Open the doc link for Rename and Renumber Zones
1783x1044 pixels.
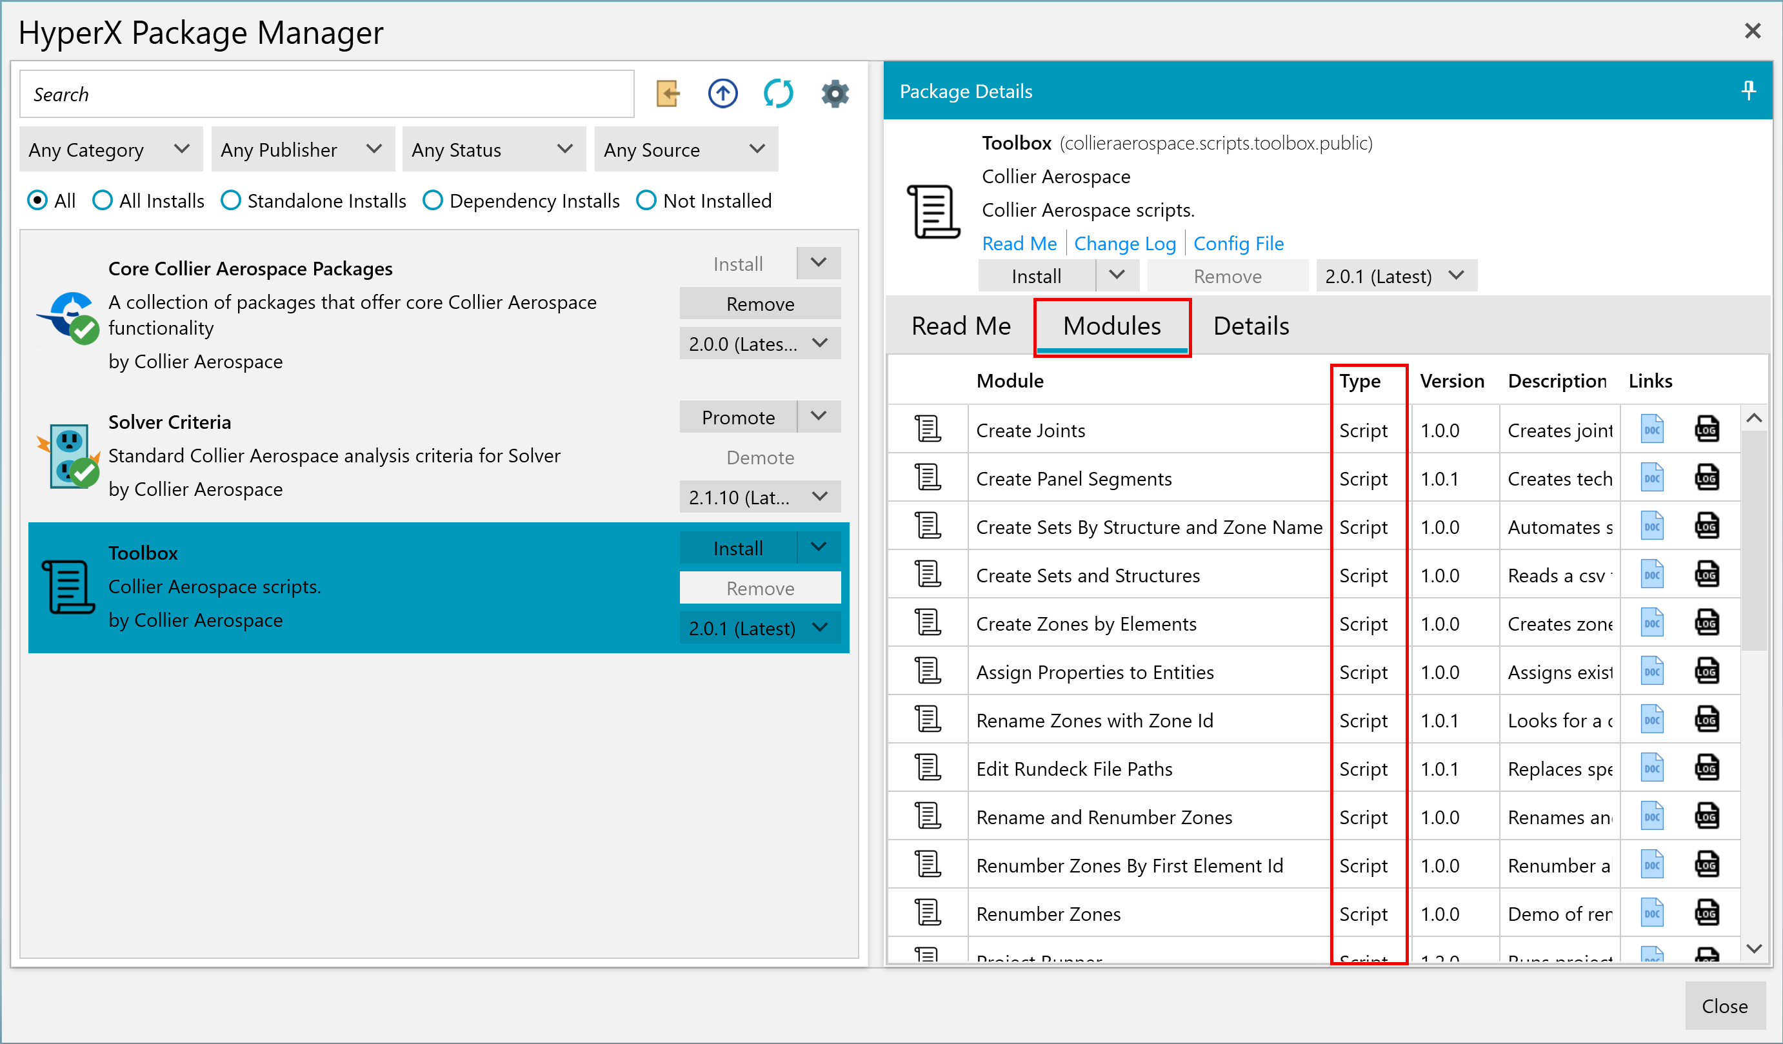coord(1652,816)
